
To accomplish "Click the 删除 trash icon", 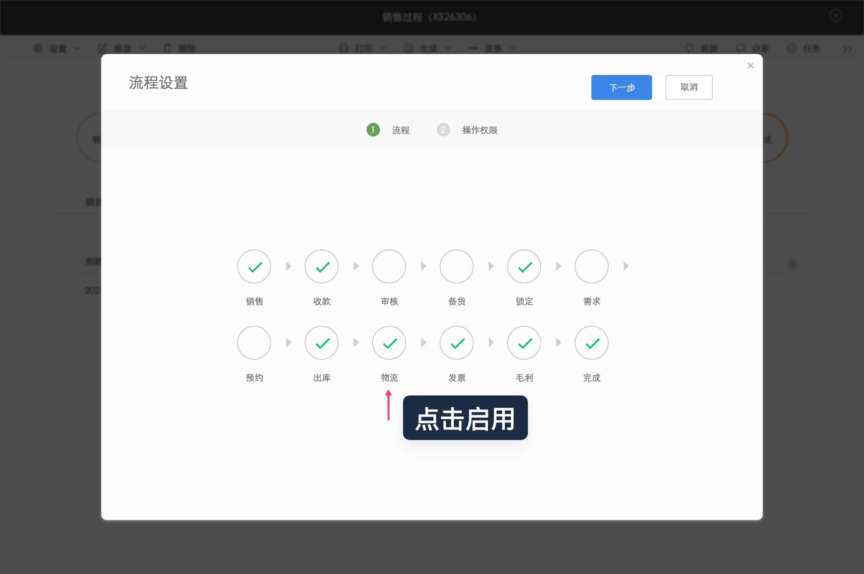I will 168,48.
